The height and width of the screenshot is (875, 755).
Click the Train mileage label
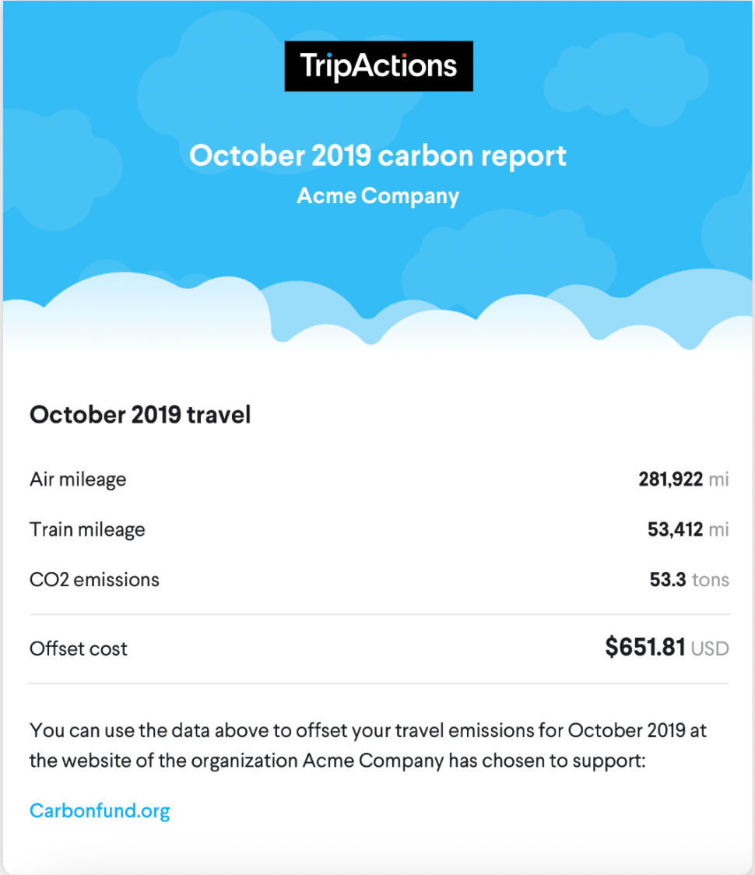click(87, 530)
